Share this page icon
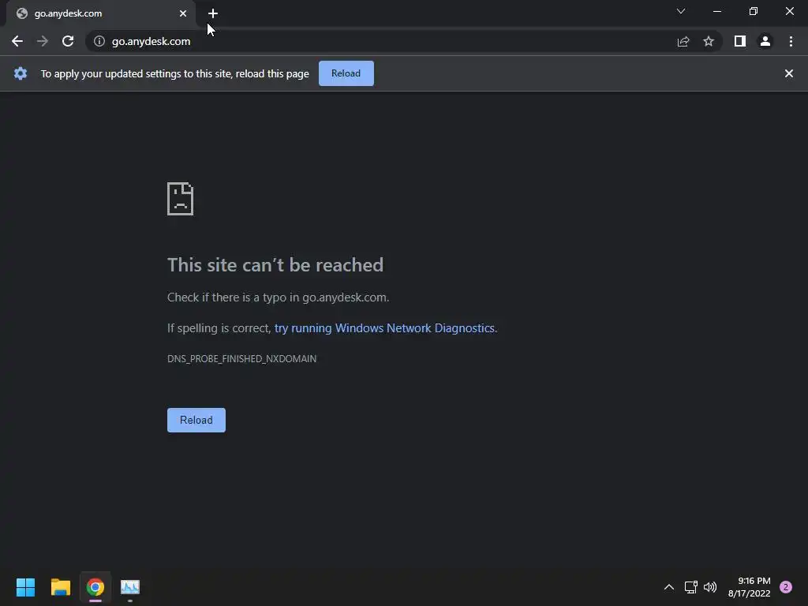Screen dimensions: 808x606 coord(683,41)
